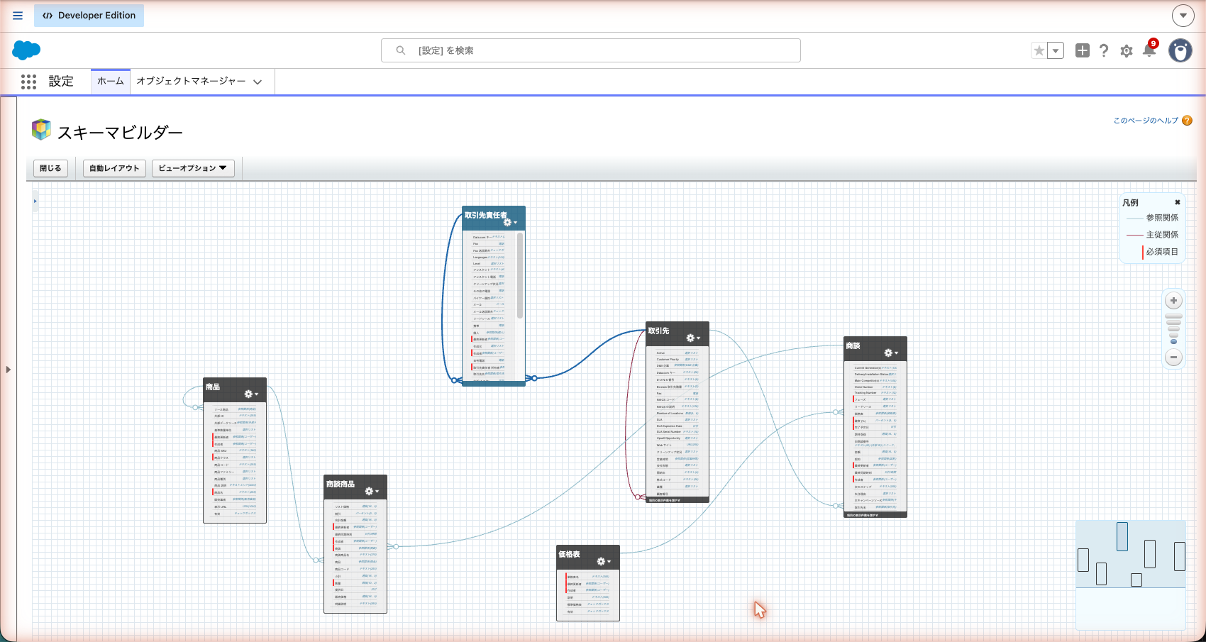Screen dimensions: 1206x642
Task: Open the このページのヘルプ link
Action: (x=1146, y=121)
